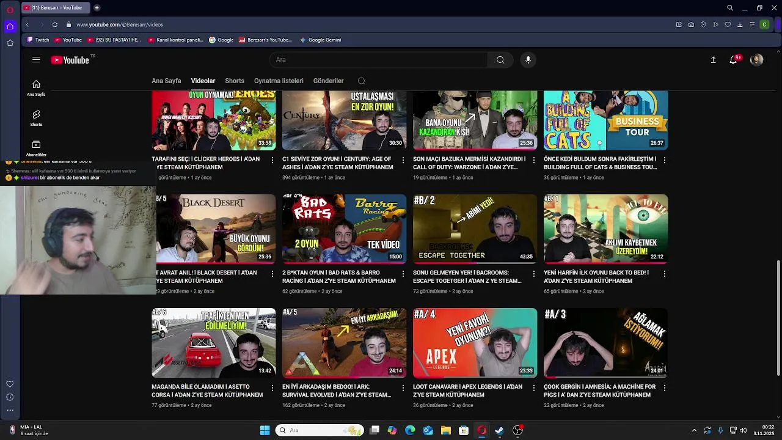Screen dimensions: 782x440
Task: Click the page vertical scrollbar thumb
Action: 778,317
